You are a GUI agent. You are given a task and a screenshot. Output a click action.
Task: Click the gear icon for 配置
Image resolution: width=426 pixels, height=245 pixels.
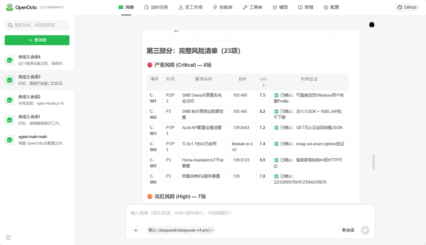(x=326, y=7)
